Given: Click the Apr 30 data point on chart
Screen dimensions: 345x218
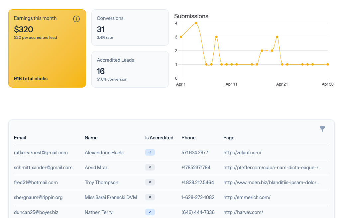Looking at the screenshot, I should pos(328,64).
